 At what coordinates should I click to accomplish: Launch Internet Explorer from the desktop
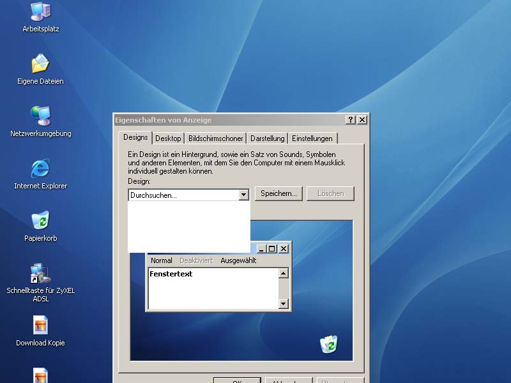tap(40, 169)
